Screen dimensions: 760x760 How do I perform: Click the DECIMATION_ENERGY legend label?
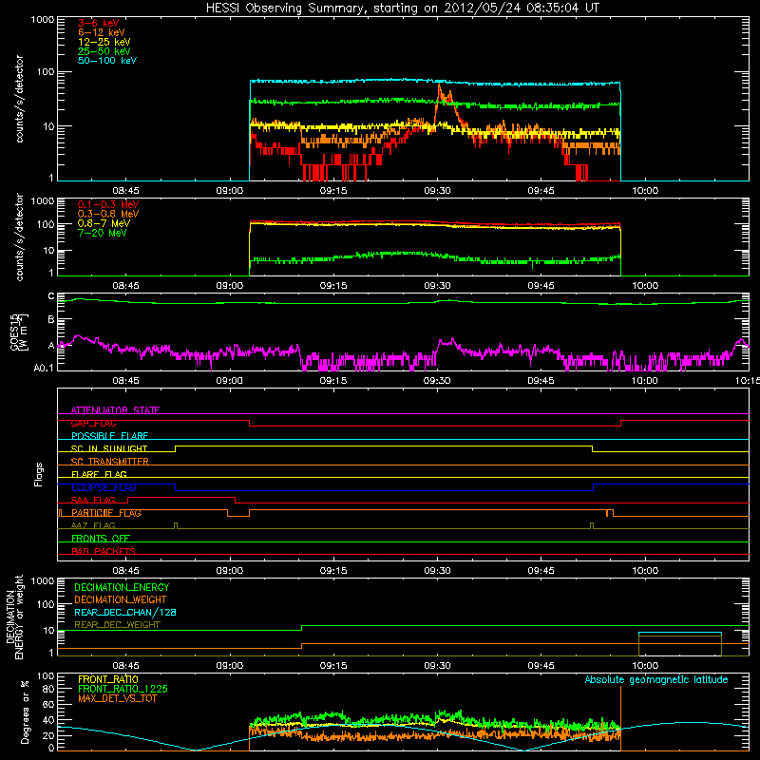tap(122, 587)
